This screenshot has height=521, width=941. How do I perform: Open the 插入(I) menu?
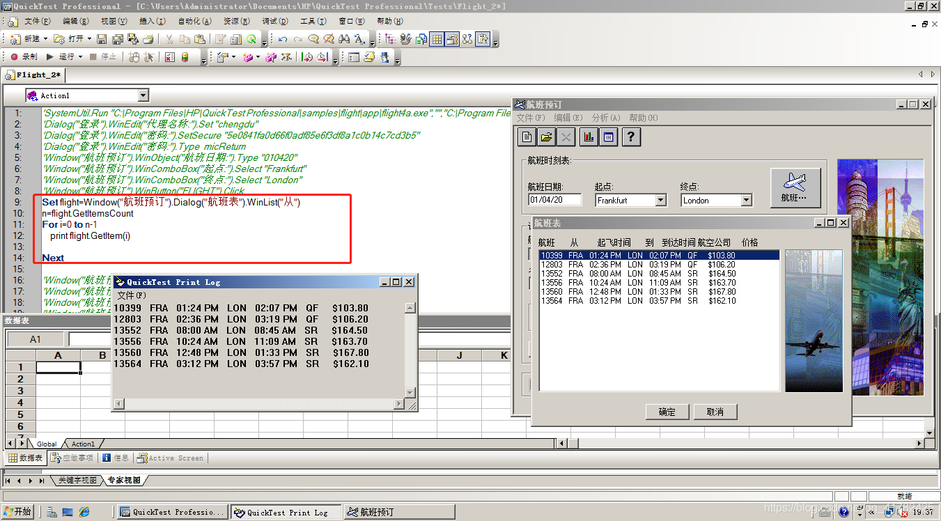click(152, 22)
